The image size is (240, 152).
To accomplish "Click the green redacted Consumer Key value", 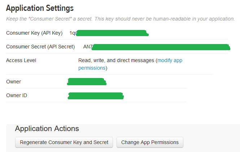I will click(112, 34).
